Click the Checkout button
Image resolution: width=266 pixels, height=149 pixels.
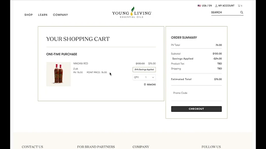pos(196,109)
